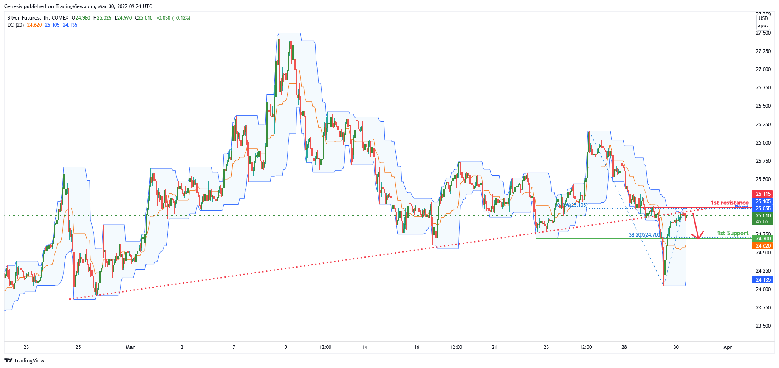Select the apoz label under USD
Viewport: 779px width, 368px height.
coord(763,25)
